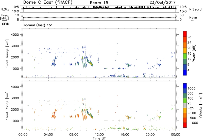Select the 'N.Sky' axis label
The height and width of the screenshot is (140, 203).
point(5,9)
